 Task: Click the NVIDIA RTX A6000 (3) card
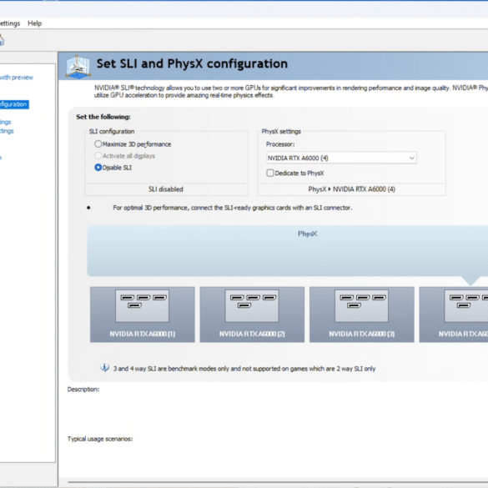tap(362, 314)
